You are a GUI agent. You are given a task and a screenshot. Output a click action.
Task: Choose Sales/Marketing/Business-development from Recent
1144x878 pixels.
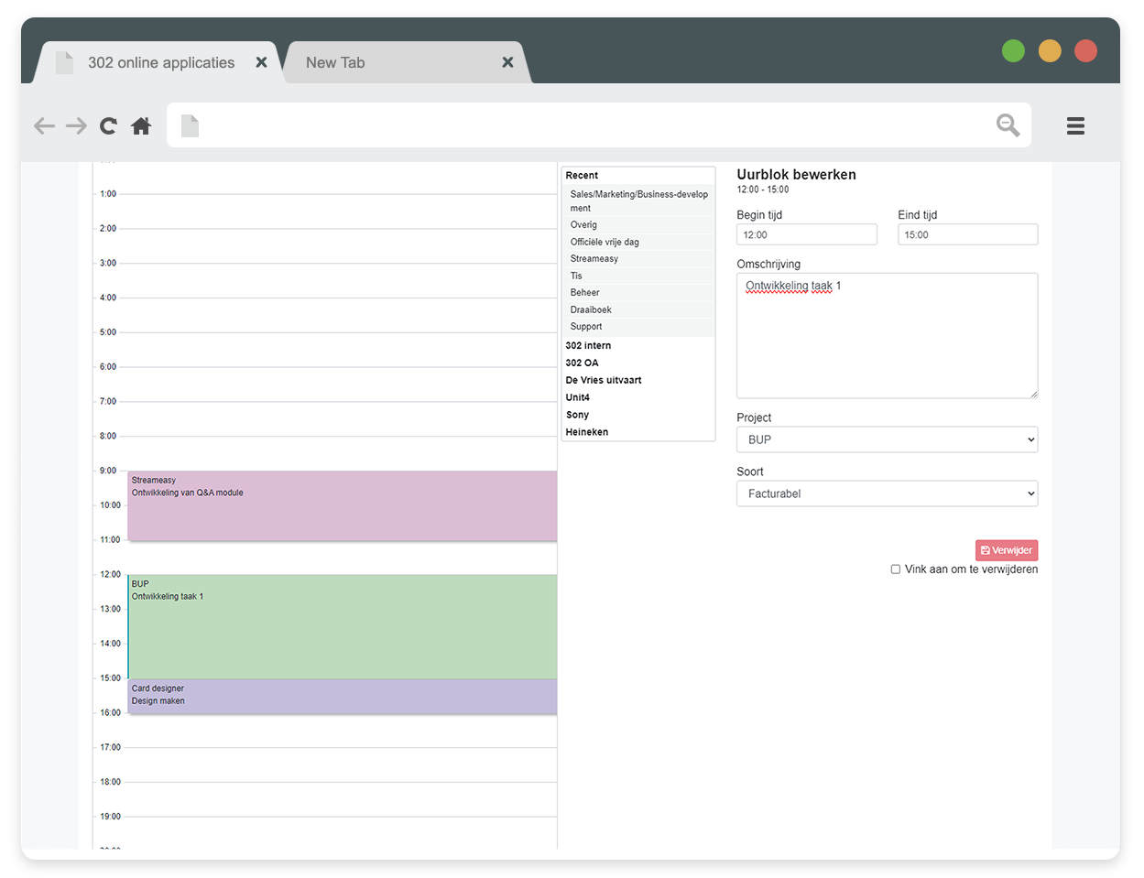tap(638, 201)
